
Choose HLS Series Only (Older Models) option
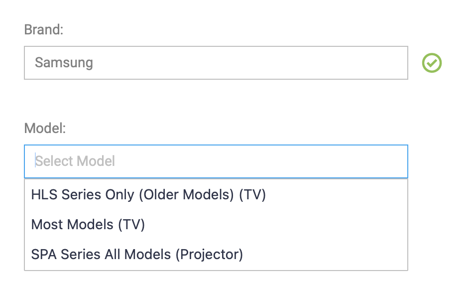tap(148, 195)
